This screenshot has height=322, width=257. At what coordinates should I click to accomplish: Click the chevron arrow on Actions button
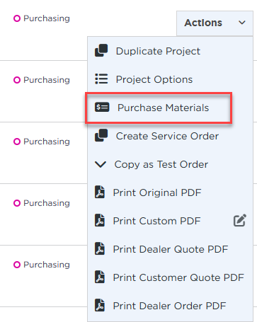coord(242,23)
